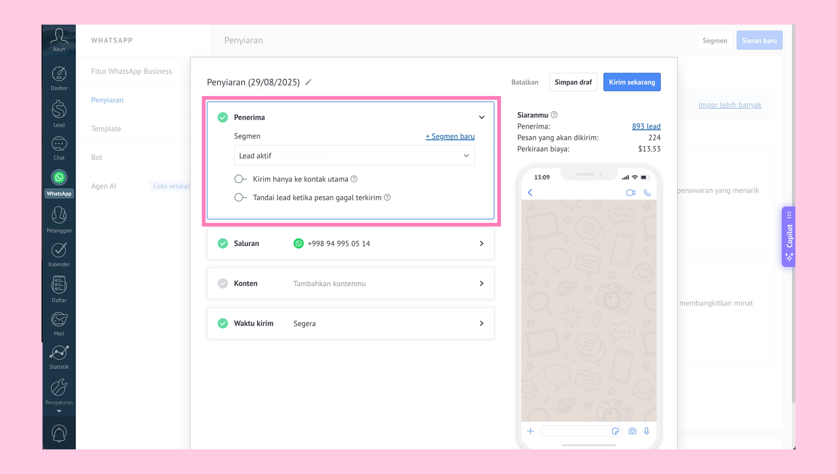
Task: Click the pencil icon to rename broadcast
Action: [x=308, y=82]
